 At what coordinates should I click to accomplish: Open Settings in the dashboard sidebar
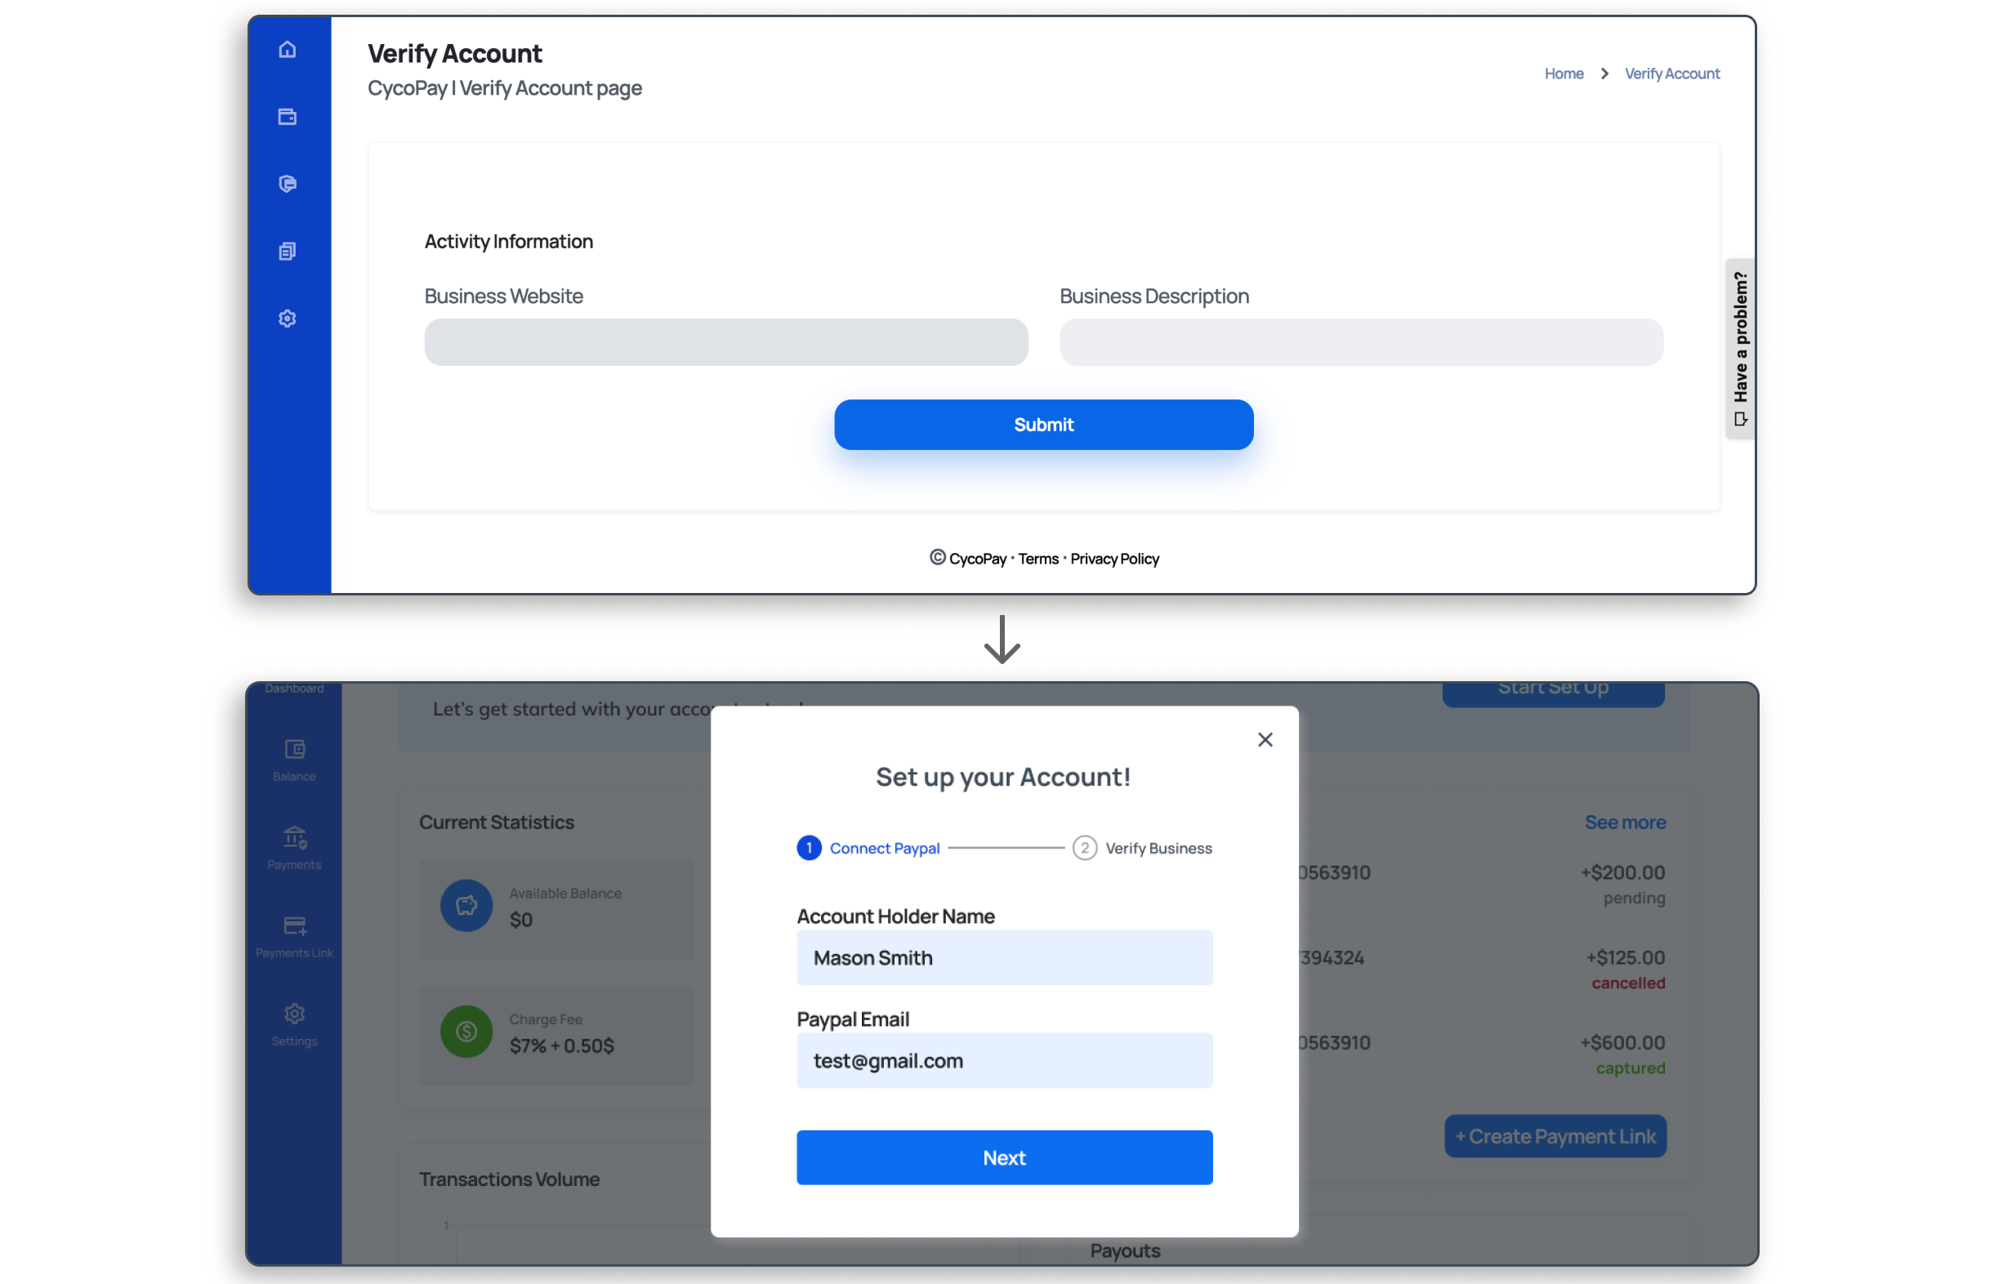[x=294, y=1025]
